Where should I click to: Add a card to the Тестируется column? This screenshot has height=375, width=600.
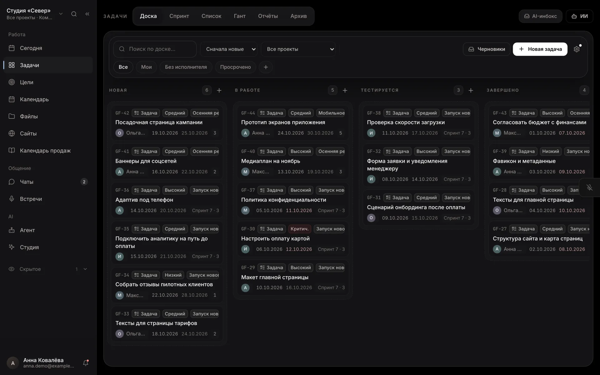point(471,90)
